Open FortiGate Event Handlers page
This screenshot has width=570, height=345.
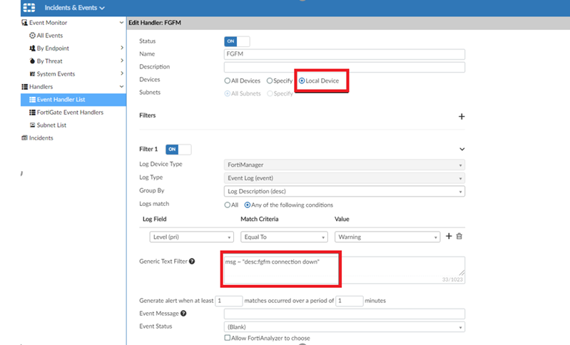pyautogui.click(x=70, y=112)
